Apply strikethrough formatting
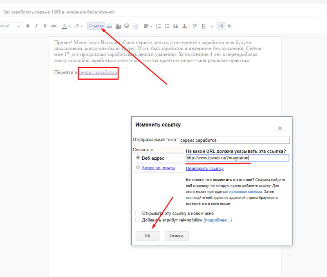 tap(54, 26)
